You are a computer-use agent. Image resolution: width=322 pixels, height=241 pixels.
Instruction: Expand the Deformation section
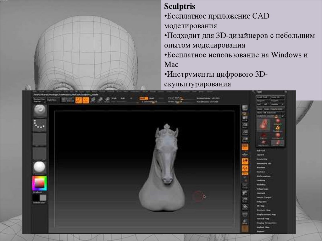pos(263,176)
